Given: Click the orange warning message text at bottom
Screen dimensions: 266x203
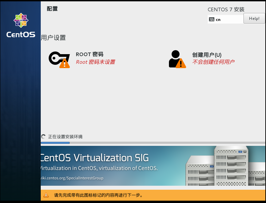Looking at the screenshot, I should coord(98,195).
